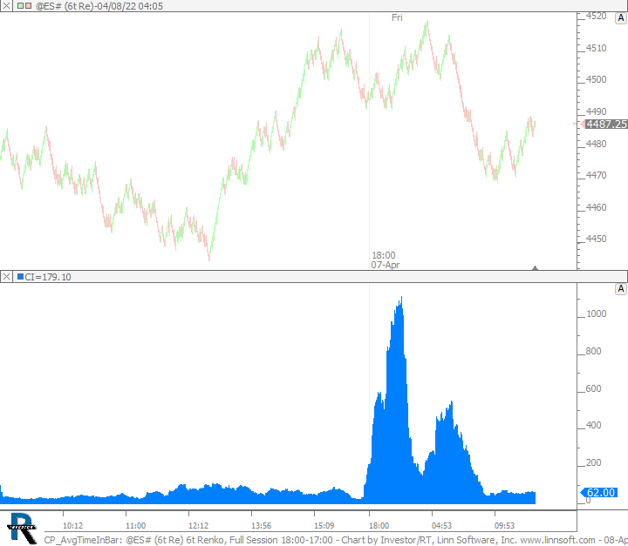Click the Fri day label at top
The width and height of the screenshot is (628, 546).
(397, 17)
